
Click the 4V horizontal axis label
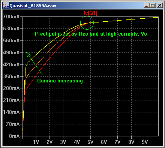pos(77,142)
